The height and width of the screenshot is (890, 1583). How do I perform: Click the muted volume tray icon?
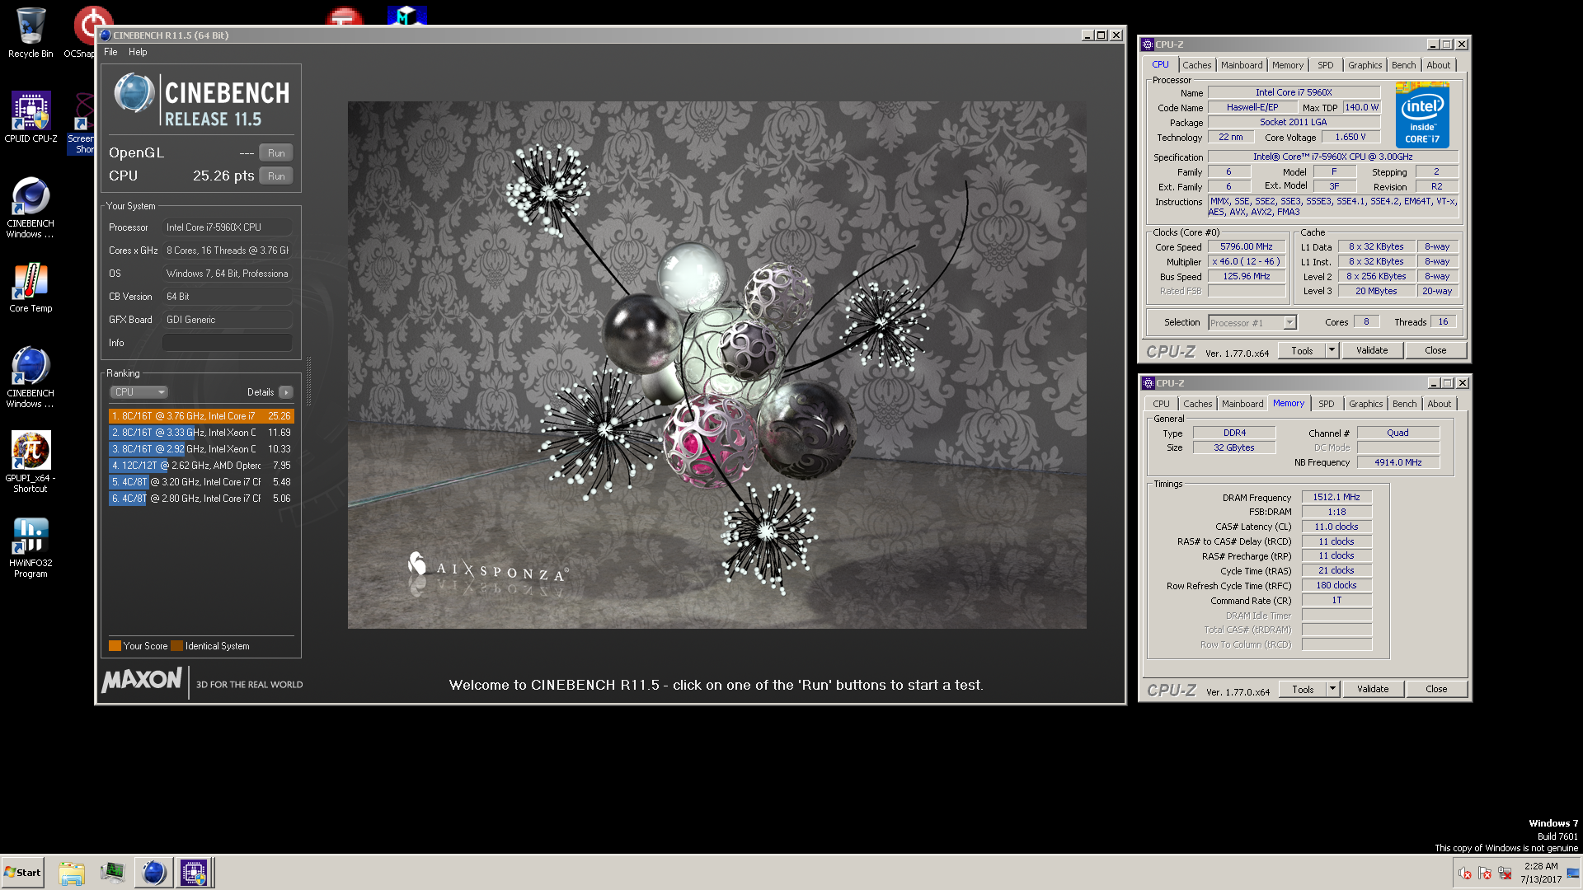[x=1465, y=873]
